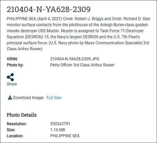Click the Photo Details heading
The height and width of the screenshot is (143, 157).
point(21,115)
